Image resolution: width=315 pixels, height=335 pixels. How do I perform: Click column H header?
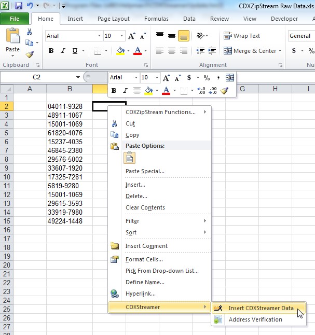coord(275,89)
